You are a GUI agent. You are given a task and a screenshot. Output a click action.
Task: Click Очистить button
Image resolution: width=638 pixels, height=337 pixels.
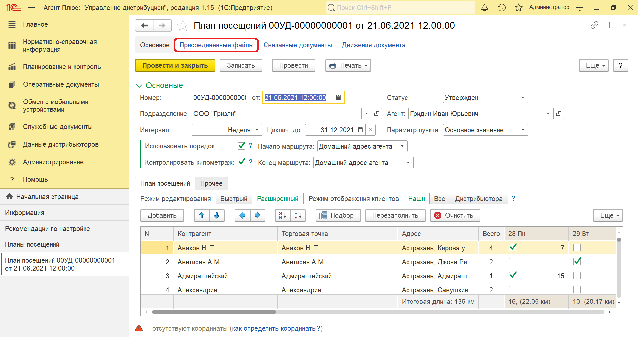tap(455, 215)
